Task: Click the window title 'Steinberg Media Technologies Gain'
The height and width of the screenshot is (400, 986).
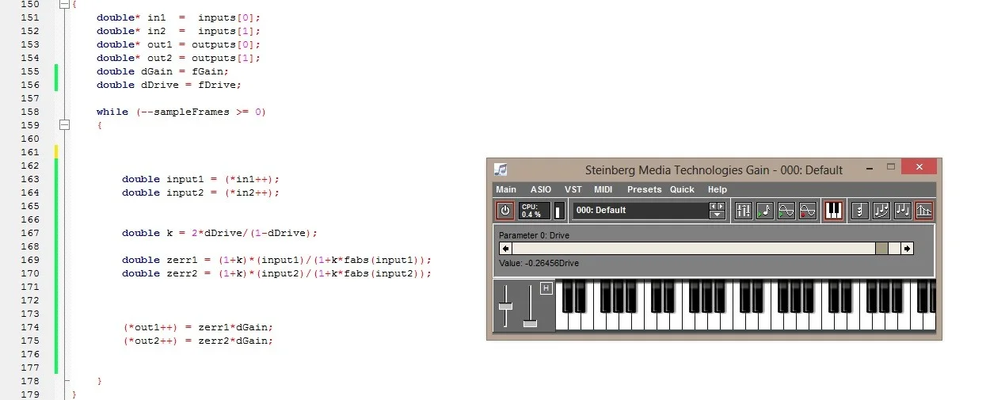Action: 676,170
